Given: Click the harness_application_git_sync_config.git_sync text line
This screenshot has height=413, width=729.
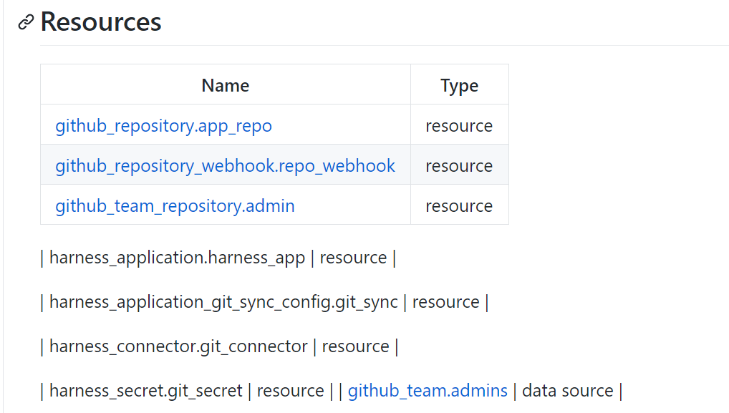Looking at the screenshot, I should pos(264,303).
